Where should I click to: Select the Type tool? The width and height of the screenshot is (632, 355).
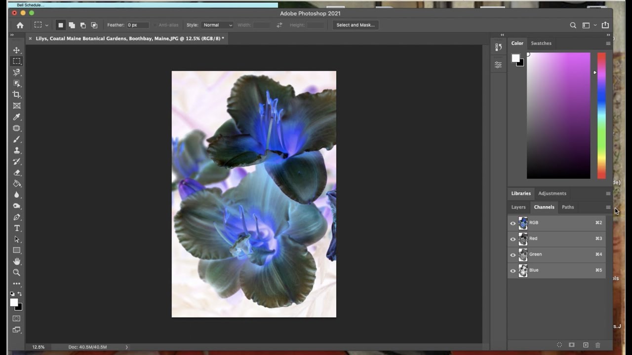click(17, 228)
